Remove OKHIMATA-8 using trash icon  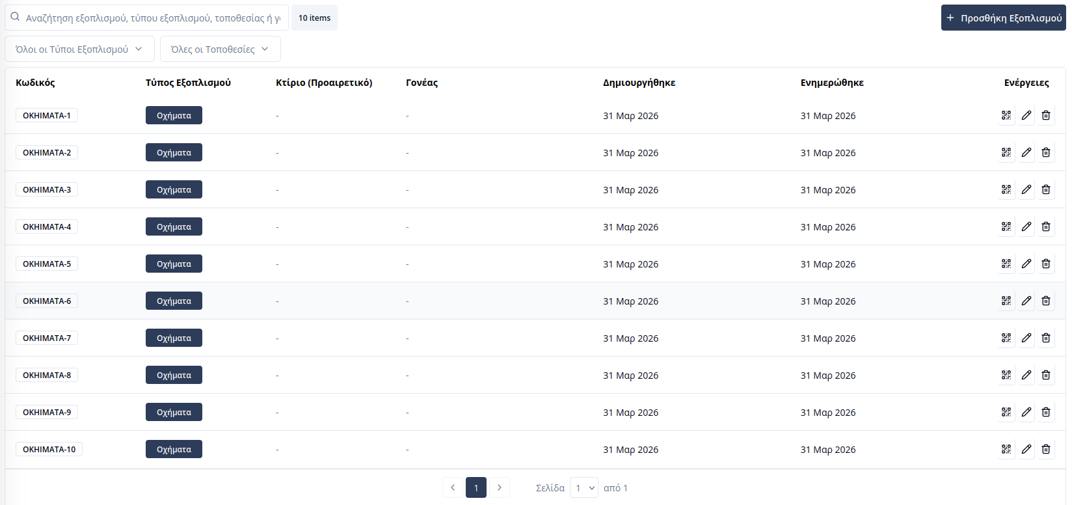coord(1046,375)
